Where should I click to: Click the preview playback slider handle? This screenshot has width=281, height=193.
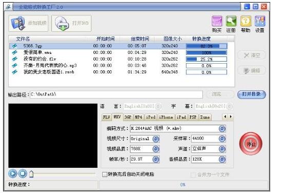coord(31,174)
